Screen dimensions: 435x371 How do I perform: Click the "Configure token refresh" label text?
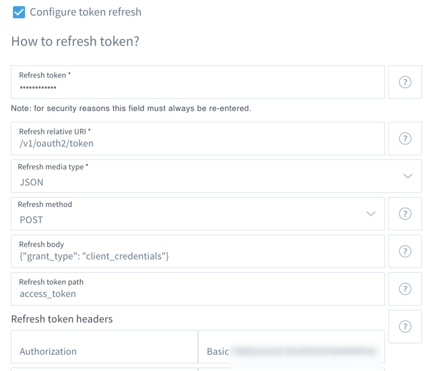click(x=86, y=12)
